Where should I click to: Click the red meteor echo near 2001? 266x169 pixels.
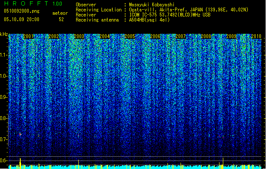coord(20,134)
